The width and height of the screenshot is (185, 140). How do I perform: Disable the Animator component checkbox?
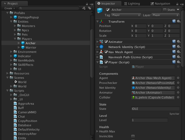[x=106, y=42]
